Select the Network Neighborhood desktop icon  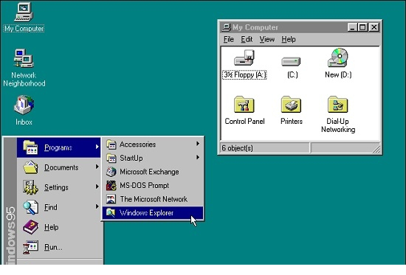point(24,58)
